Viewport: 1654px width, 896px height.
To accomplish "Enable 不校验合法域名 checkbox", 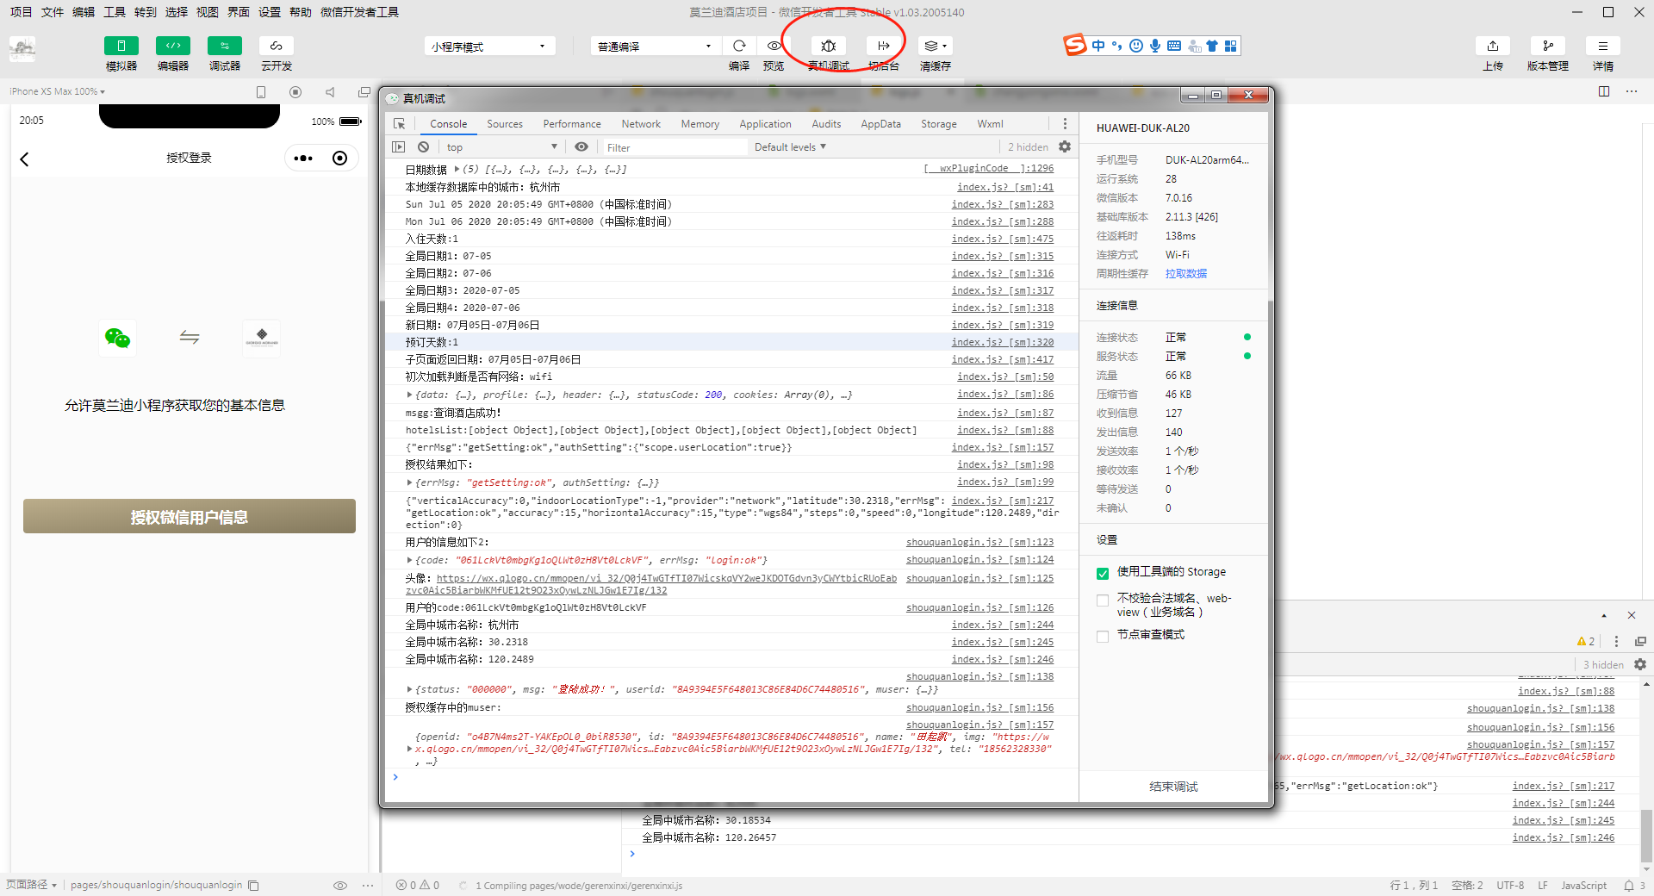I will [1103, 600].
